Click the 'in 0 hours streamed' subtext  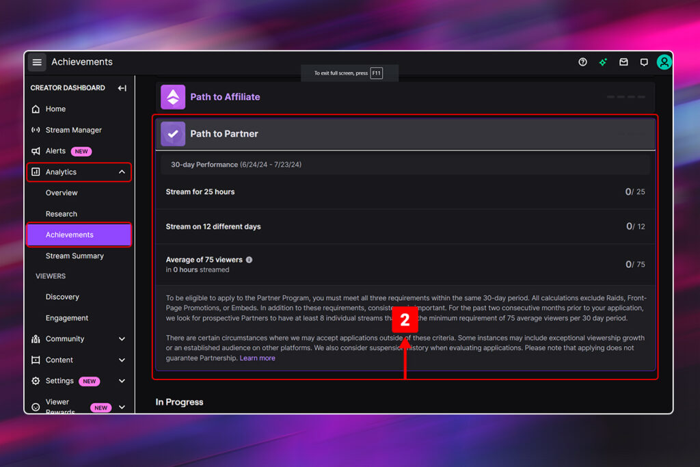pyautogui.click(x=198, y=269)
